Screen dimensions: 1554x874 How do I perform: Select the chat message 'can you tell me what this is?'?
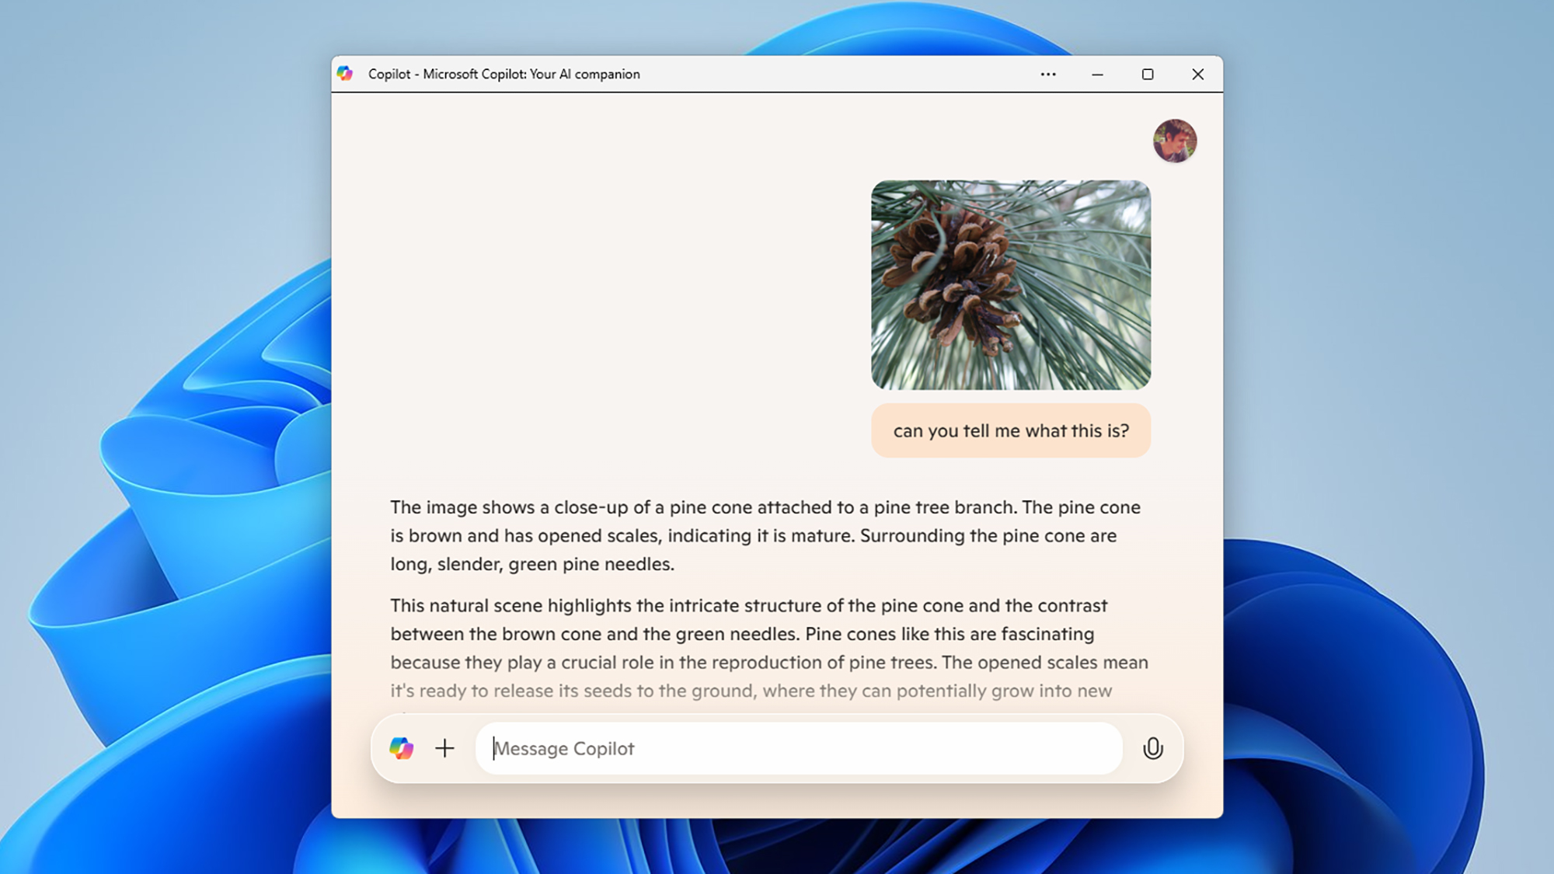(x=1011, y=430)
